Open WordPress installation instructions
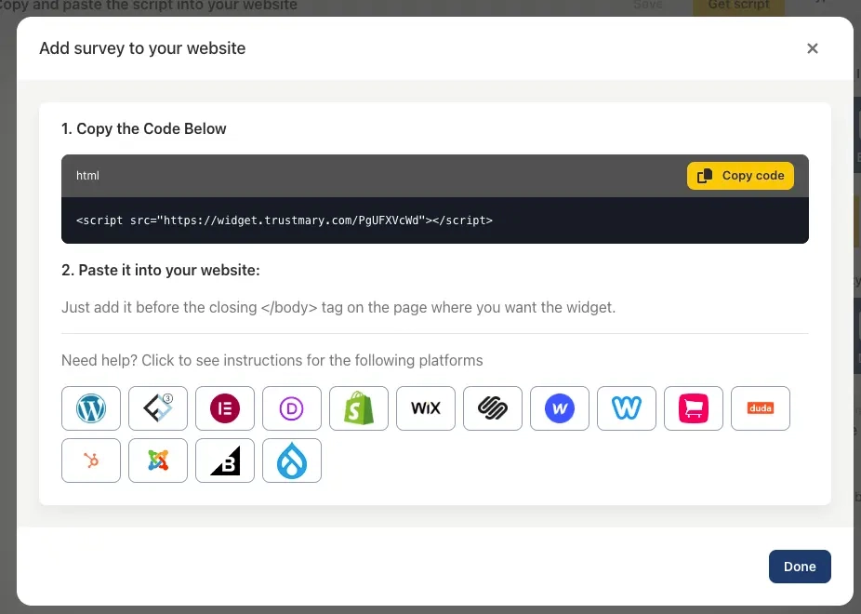The width and height of the screenshot is (861, 614). (x=91, y=408)
